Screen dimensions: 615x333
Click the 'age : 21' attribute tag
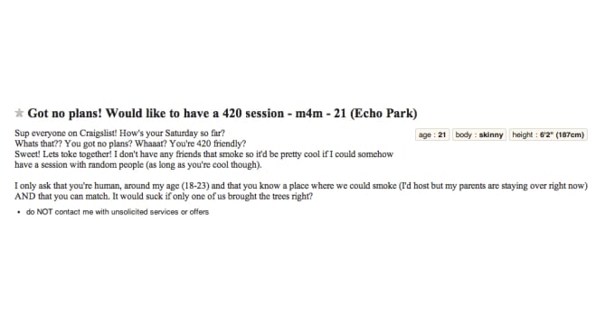click(432, 134)
